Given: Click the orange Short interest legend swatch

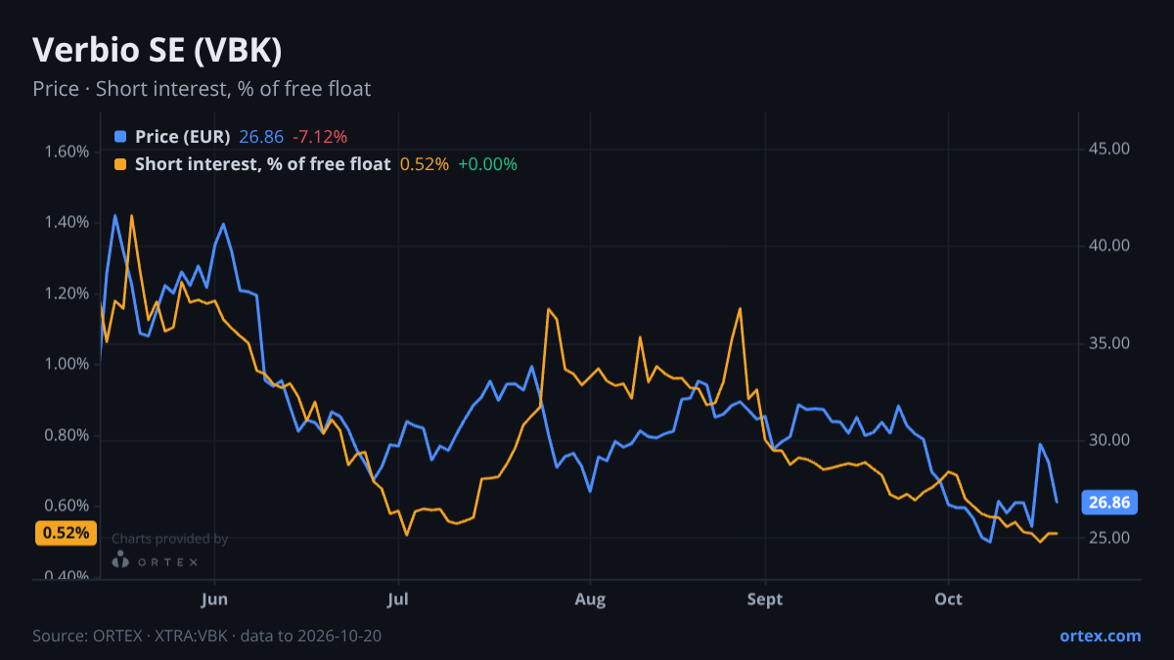Looking at the screenshot, I should (120, 164).
